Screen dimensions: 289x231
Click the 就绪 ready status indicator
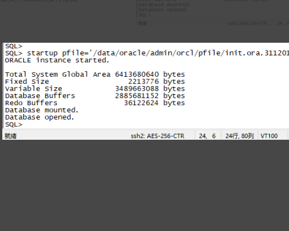10,136
